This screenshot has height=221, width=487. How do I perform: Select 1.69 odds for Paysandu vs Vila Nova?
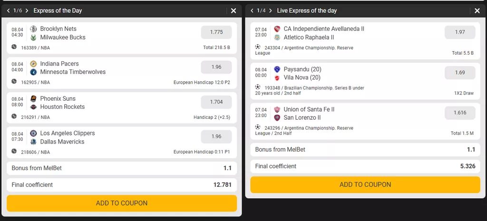[460, 73]
